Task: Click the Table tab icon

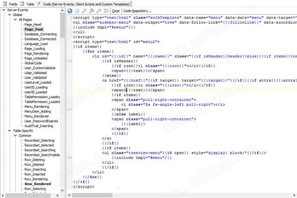Action: [x=22, y=4]
